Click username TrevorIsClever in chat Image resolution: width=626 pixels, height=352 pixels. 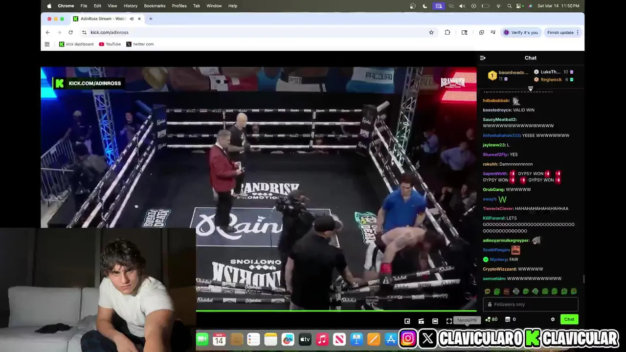[x=498, y=209]
